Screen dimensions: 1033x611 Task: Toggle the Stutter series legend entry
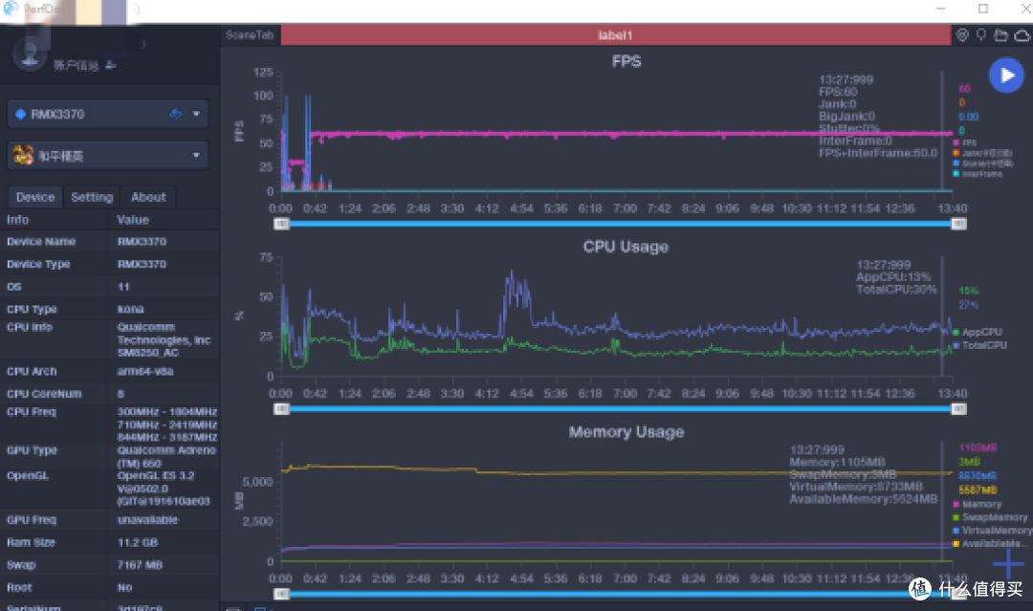(x=982, y=164)
